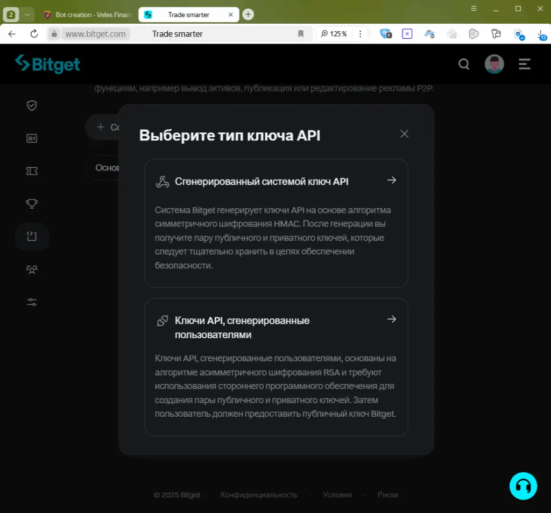Open the user profile avatar
Image resolution: width=551 pixels, height=513 pixels.
click(x=494, y=64)
